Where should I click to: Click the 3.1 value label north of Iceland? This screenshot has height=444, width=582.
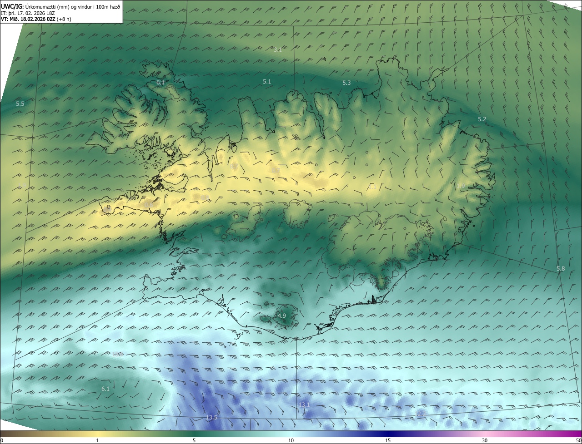click(x=277, y=49)
